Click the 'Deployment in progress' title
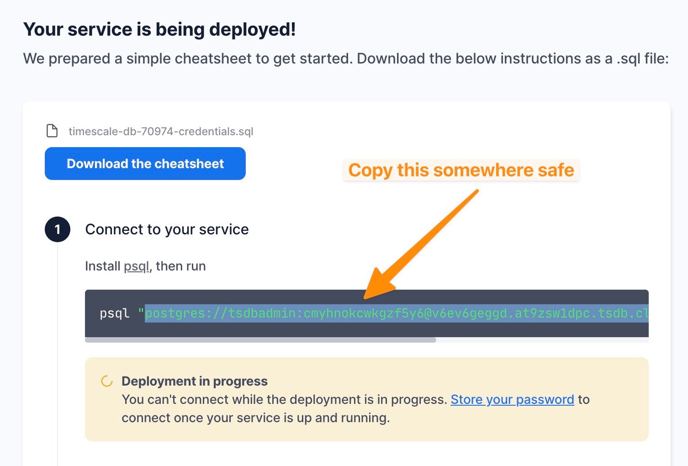The height and width of the screenshot is (466, 688). tap(195, 381)
